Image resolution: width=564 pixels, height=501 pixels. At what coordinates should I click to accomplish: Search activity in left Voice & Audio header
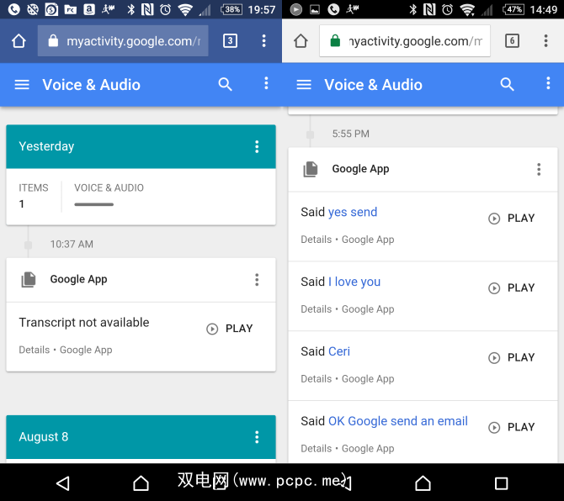[225, 84]
